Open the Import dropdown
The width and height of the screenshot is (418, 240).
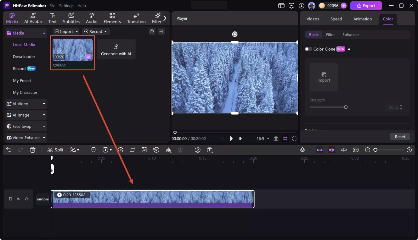(x=66, y=31)
